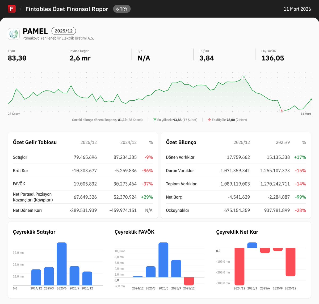Select the red 'En düşük' download-style arrow icon
Viewport: 319px width, 304px height.
click(210, 120)
